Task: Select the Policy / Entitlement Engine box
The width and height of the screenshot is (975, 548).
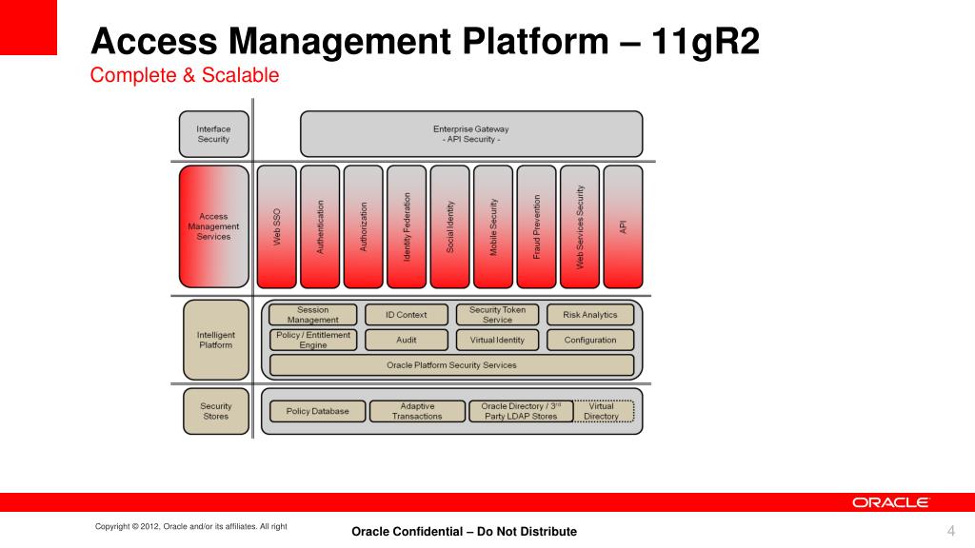Action: (x=312, y=340)
